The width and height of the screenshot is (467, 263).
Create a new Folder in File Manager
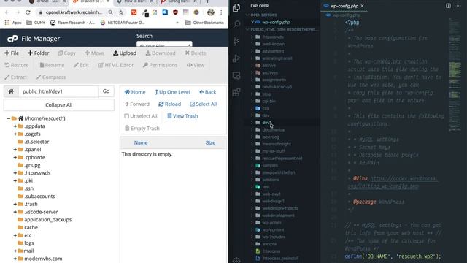coord(39,53)
